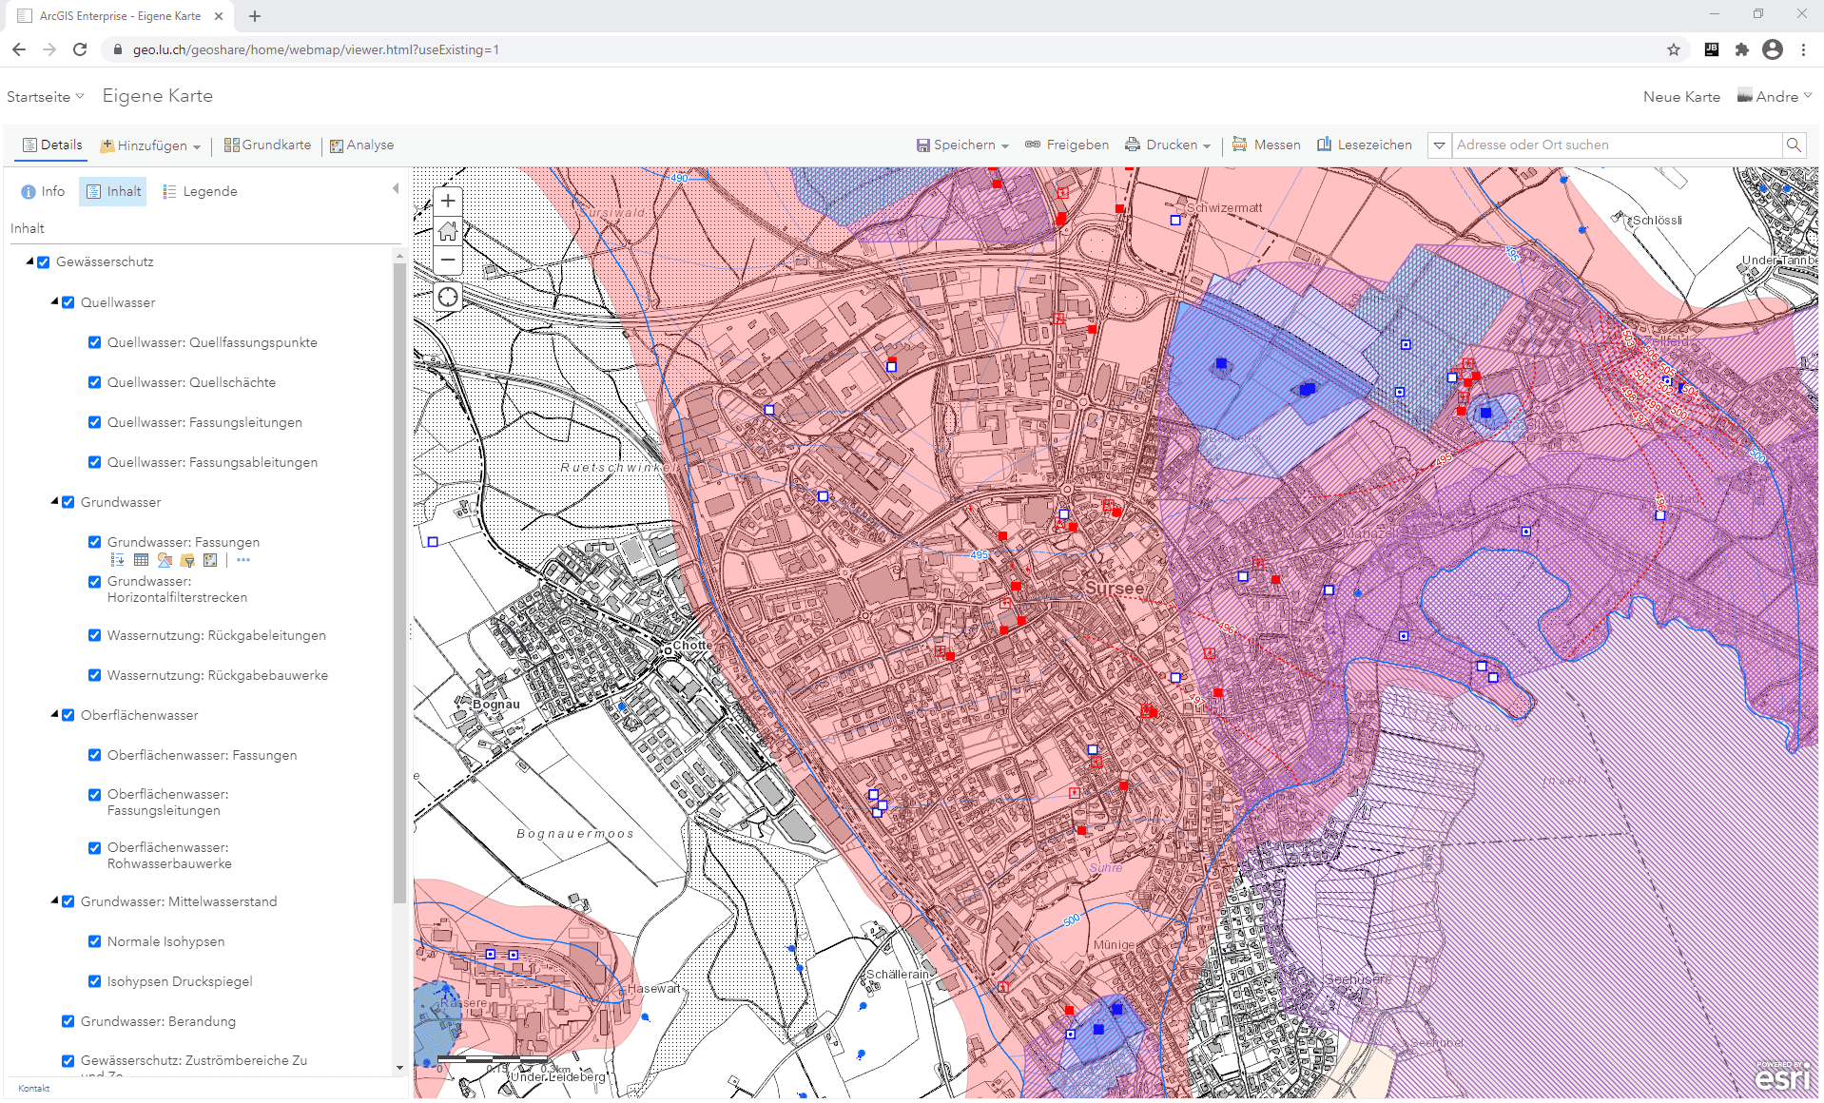Find my location on the map

click(x=448, y=298)
